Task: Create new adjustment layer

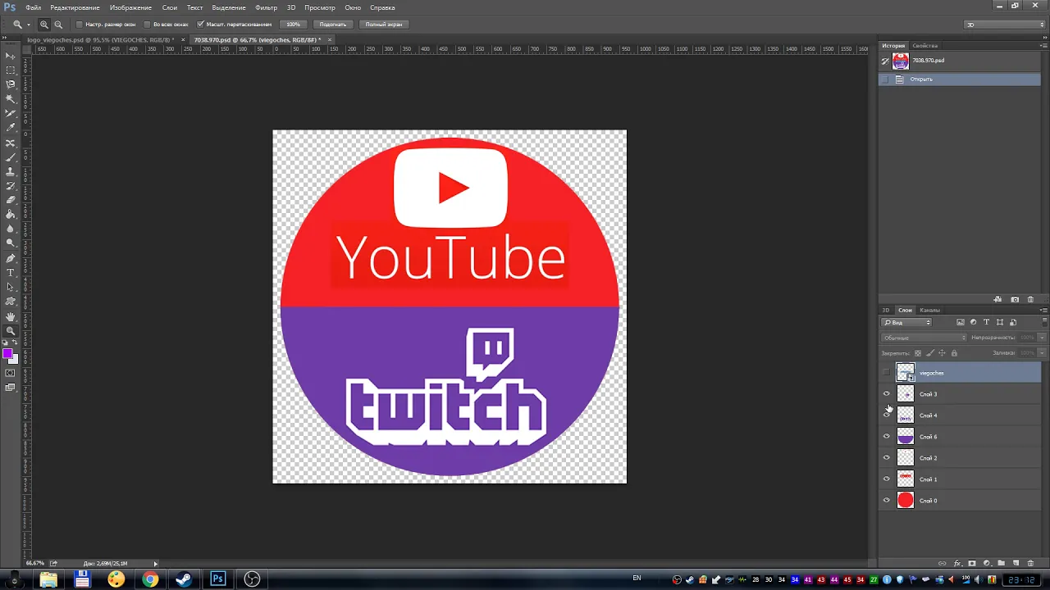Action: [987, 563]
